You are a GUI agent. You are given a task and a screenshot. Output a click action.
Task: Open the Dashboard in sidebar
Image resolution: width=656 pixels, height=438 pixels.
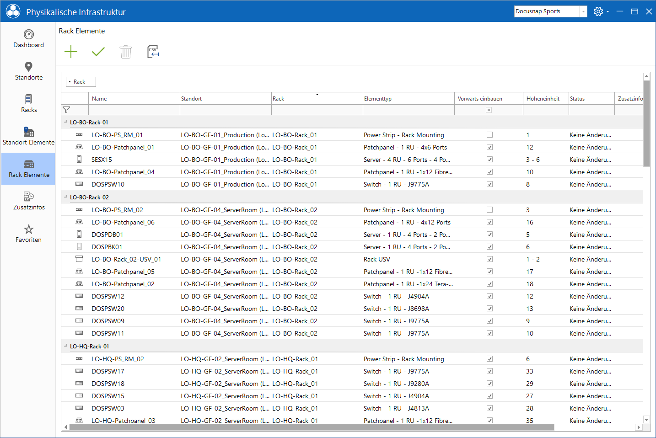[x=28, y=39]
